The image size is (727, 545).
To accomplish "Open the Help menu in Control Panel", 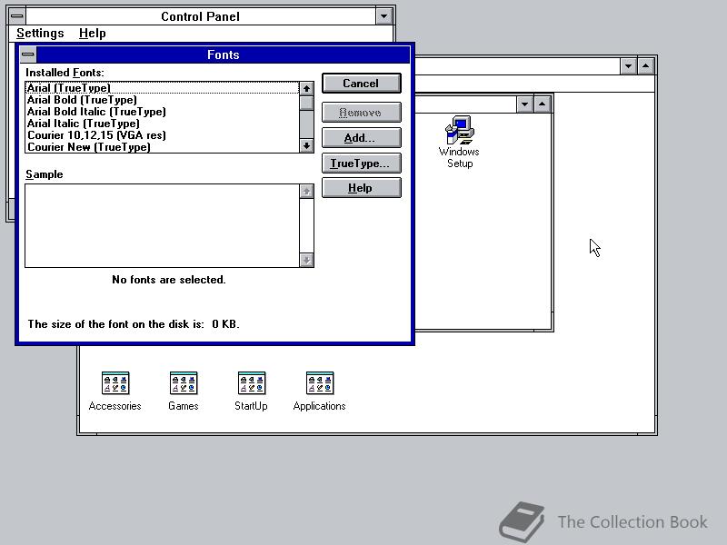I will (x=93, y=34).
